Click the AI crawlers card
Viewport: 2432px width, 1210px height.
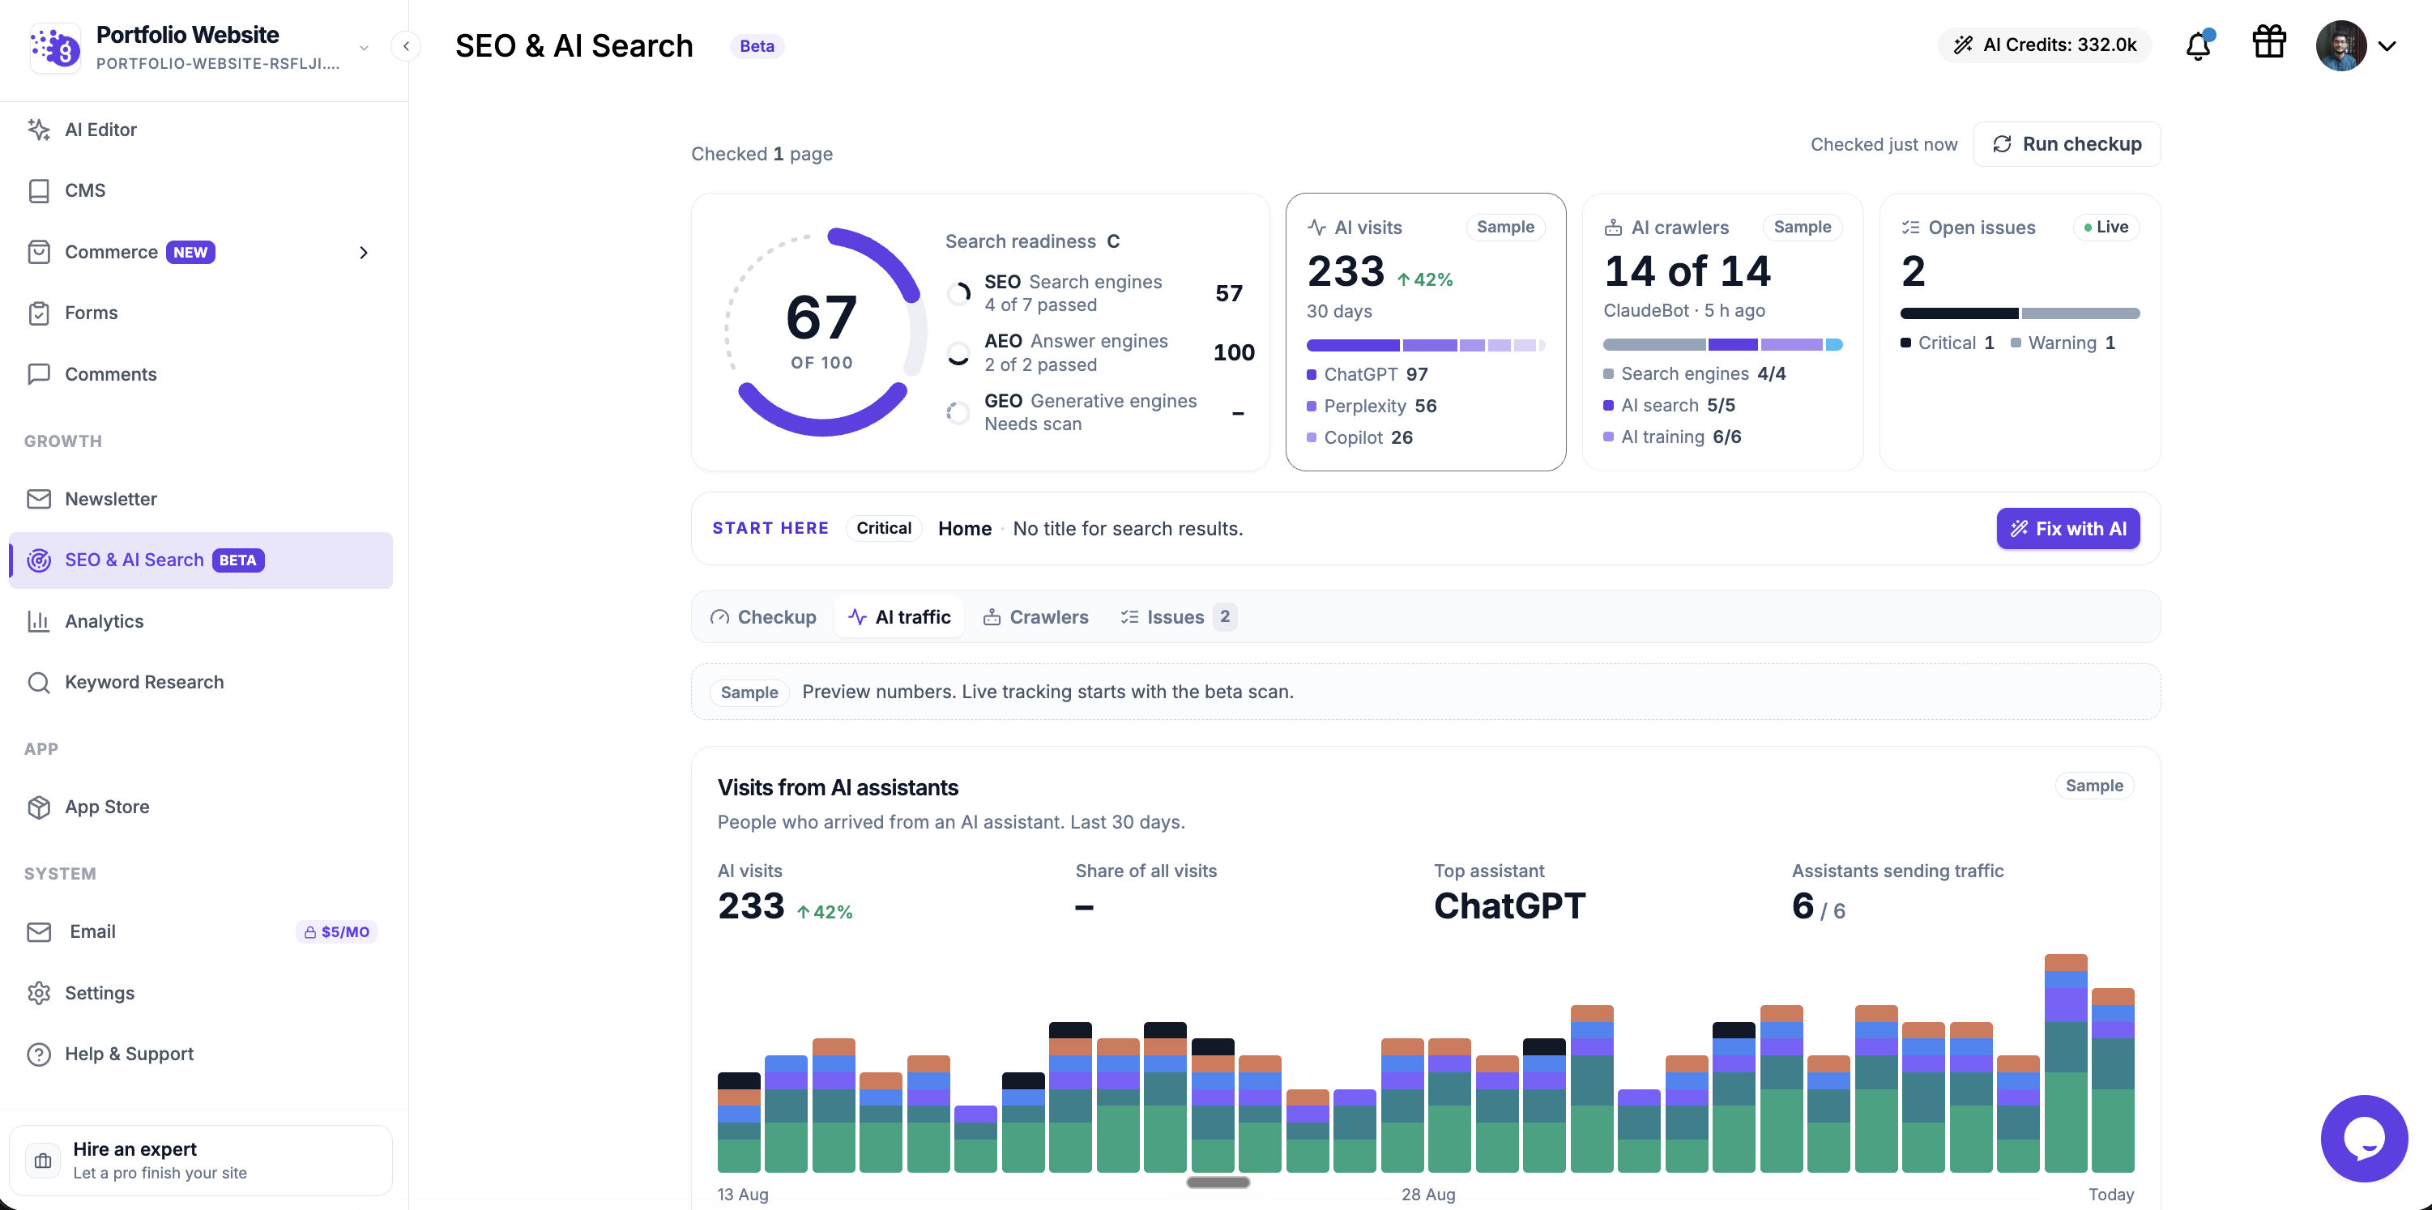pyautogui.click(x=1722, y=331)
